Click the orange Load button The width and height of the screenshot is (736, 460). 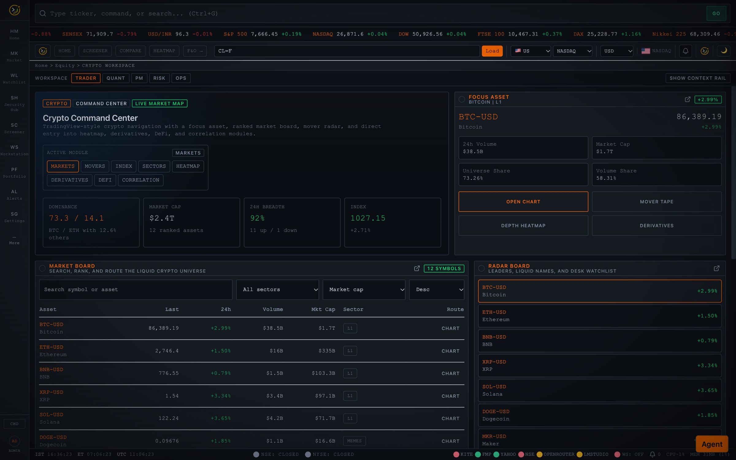[x=492, y=51]
